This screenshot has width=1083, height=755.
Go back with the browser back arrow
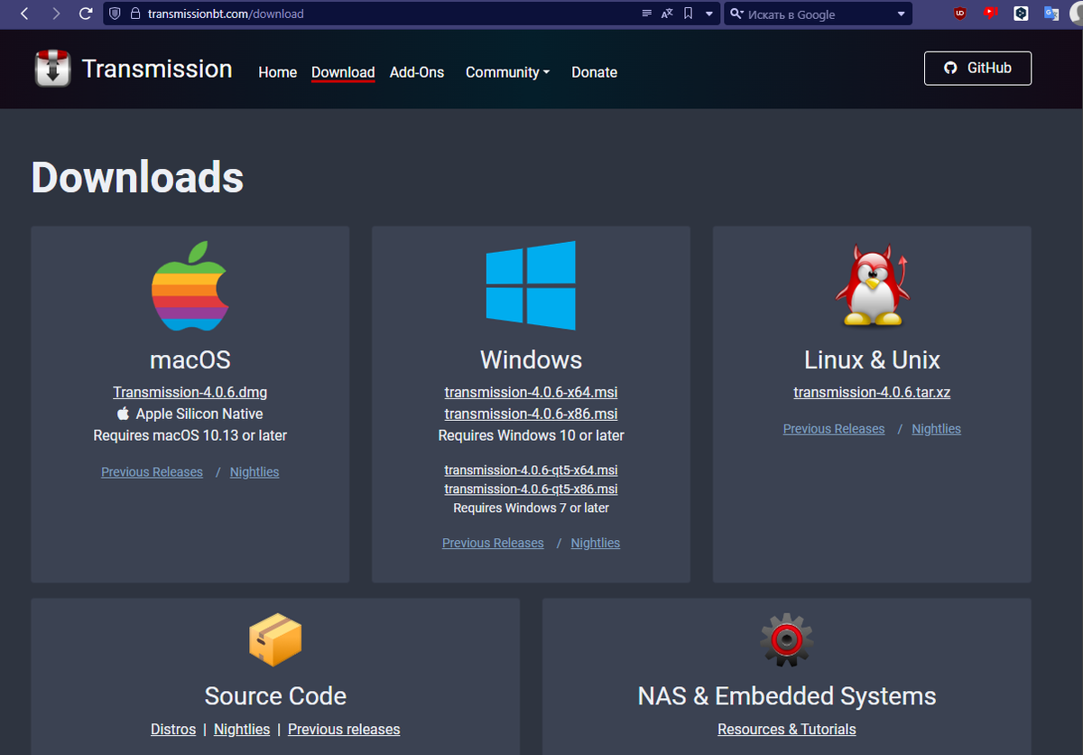pyautogui.click(x=24, y=14)
